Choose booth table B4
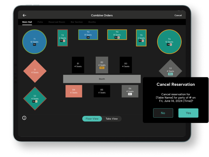The image size is (209, 157). [x=74, y=91]
